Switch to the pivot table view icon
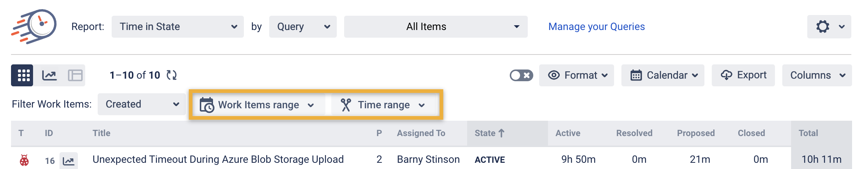Screen dimensions: 855x169 pos(75,75)
